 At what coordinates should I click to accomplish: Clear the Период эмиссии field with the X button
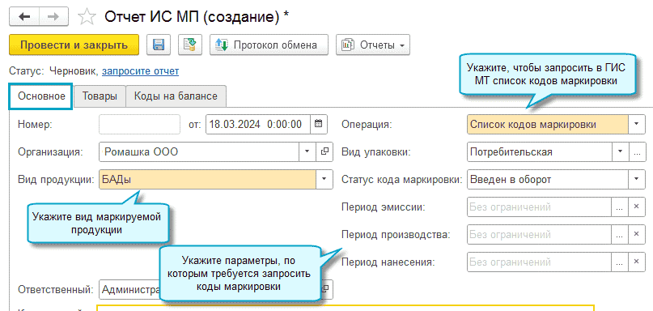click(636, 207)
